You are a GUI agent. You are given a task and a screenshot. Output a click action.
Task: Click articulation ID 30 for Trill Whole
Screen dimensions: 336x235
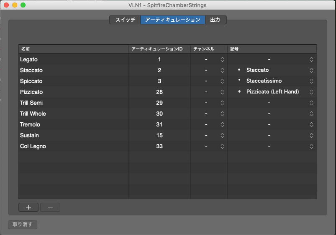[159, 114]
